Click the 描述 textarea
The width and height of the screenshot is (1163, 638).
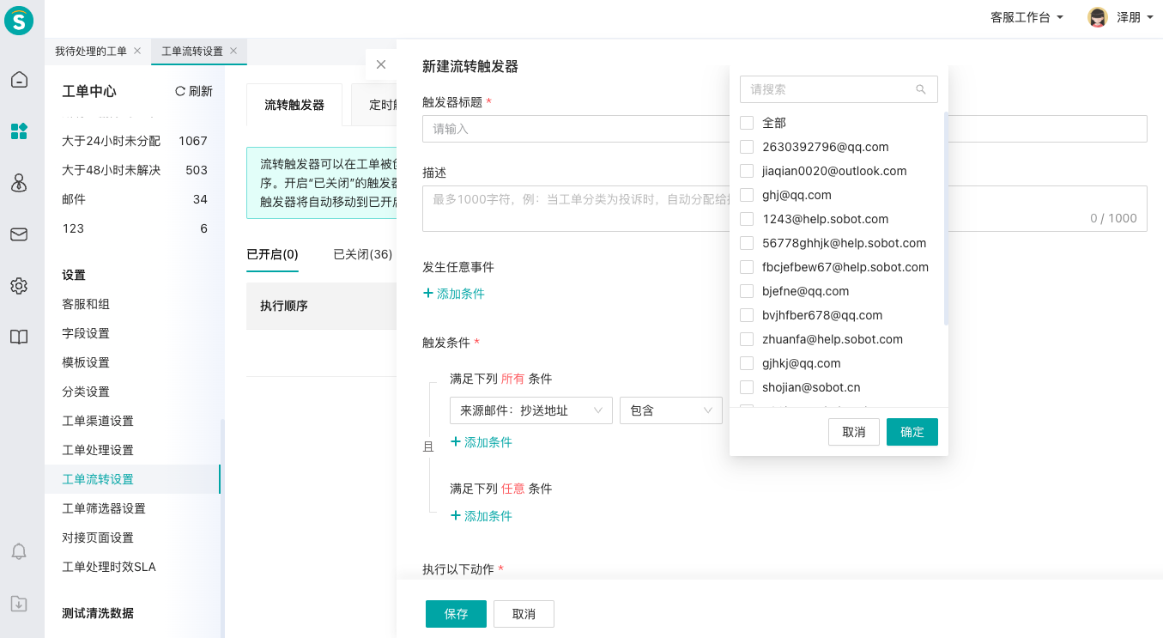tap(784, 209)
